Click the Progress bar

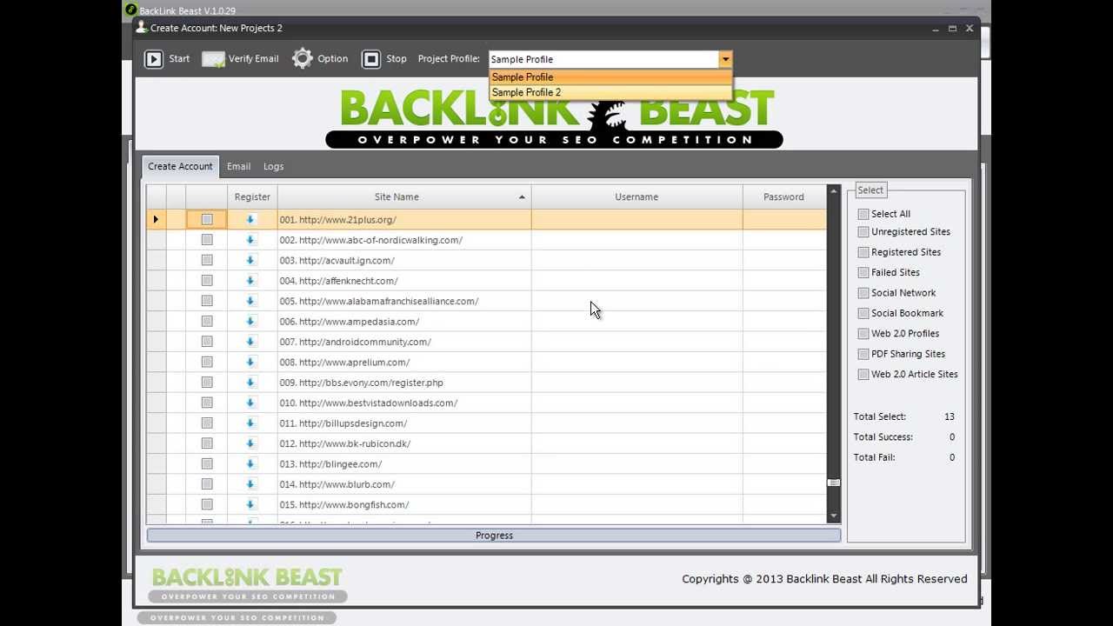pyautogui.click(x=494, y=536)
